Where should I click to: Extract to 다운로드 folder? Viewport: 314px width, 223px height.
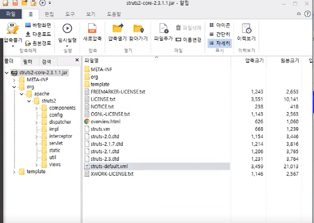(38, 34)
